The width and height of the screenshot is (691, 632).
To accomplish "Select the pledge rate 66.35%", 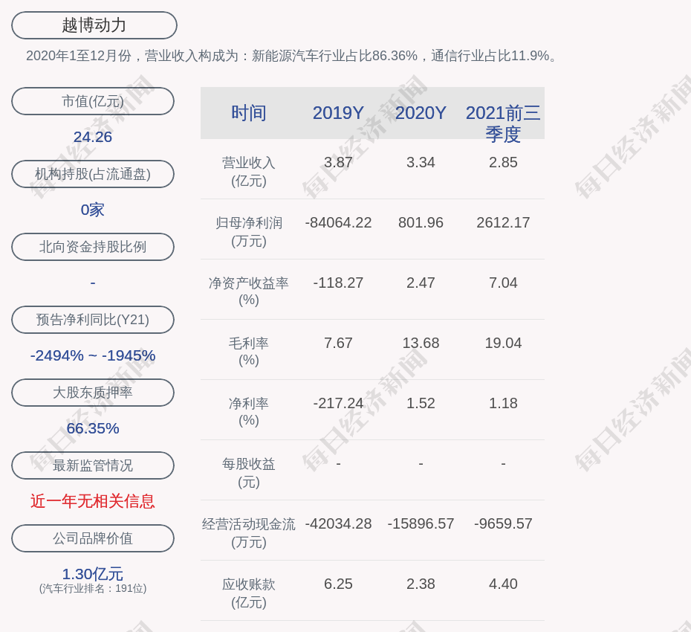I will (93, 428).
